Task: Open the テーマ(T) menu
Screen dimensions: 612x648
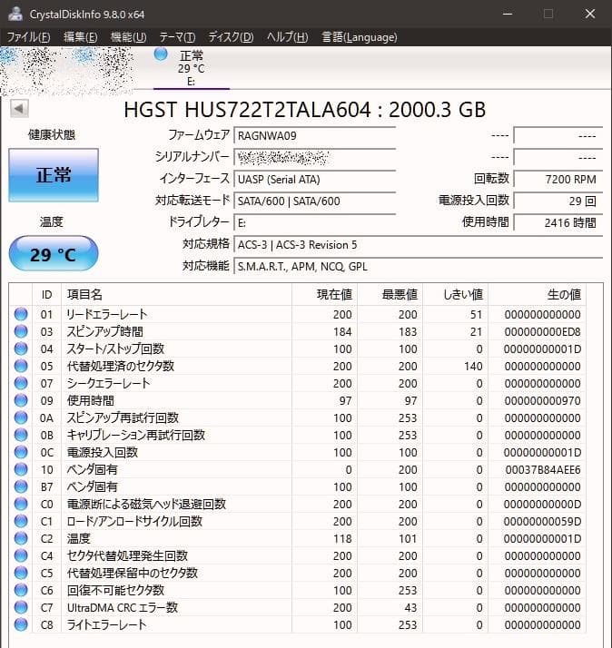Action: coord(177,37)
